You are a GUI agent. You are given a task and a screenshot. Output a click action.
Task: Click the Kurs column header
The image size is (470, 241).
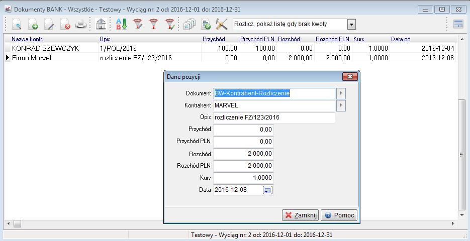click(371, 39)
